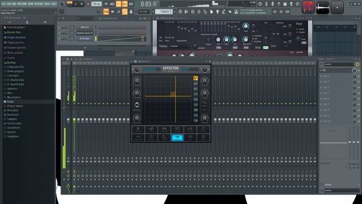Open the HELP menu
Viewport: 362px width, 204px height.
(x=54, y=4)
